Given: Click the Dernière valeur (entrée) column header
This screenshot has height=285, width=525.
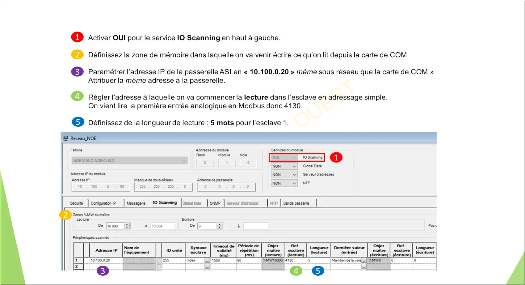Looking at the screenshot, I should tap(349, 250).
